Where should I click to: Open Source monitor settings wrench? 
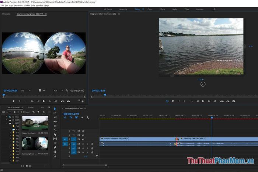pos(67,90)
